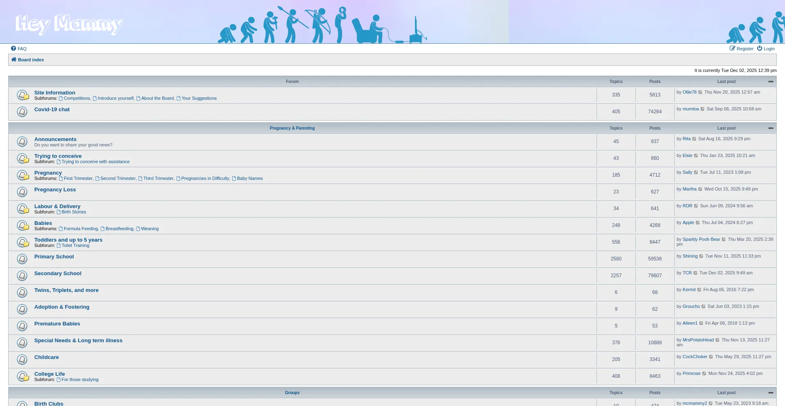Click the Primary School forum icon
This screenshot has width=785, height=406.
(22, 259)
